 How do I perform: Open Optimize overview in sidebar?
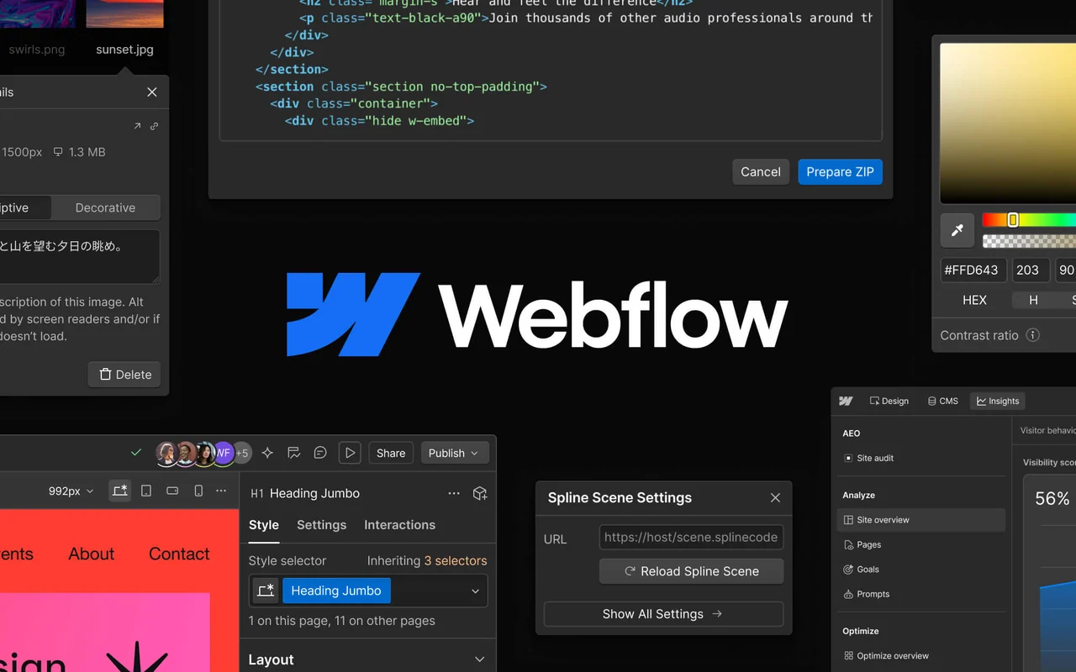pos(921,656)
